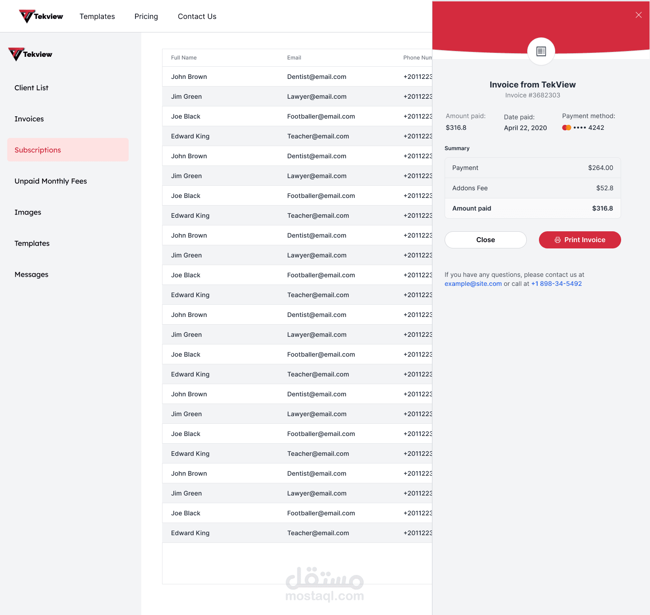
Task: Click the Amount paid total row in Summary
Action: (533, 208)
